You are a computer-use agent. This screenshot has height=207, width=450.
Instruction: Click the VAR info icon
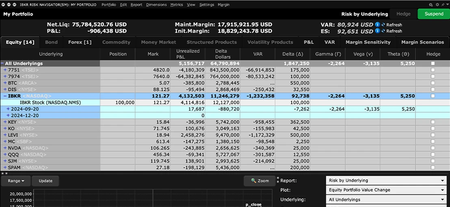(377, 25)
